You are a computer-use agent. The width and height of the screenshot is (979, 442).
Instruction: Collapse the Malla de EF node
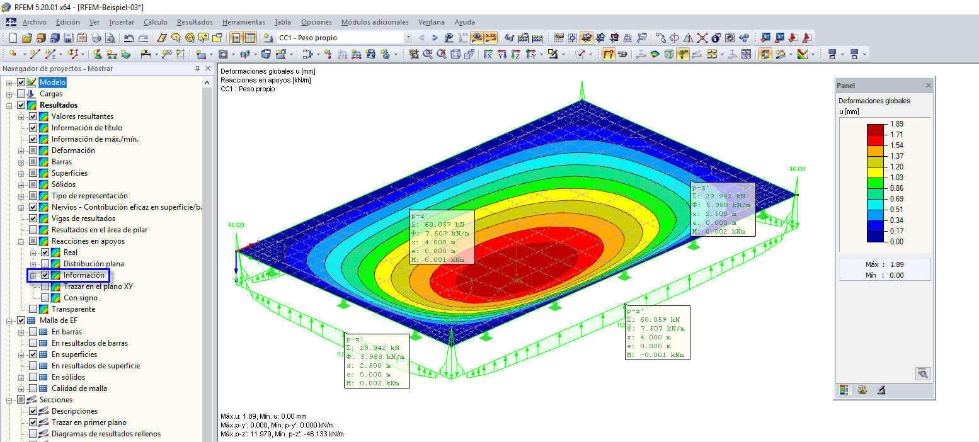pos(9,320)
